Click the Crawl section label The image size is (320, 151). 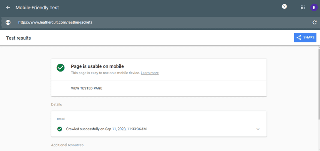[x=61, y=119]
